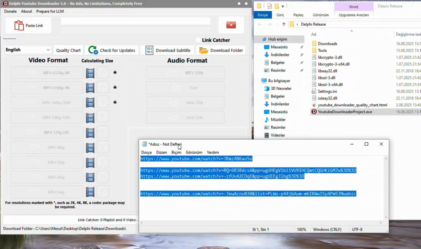Click the first YouTube URL line in Notepad
This screenshot has height=249, width=421.
point(196,159)
